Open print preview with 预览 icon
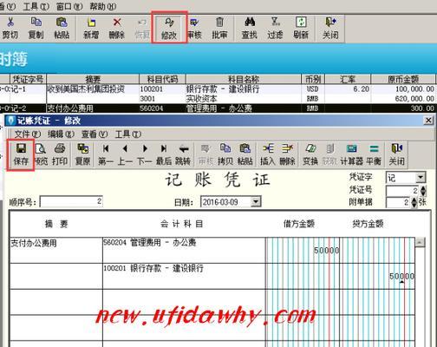The image size is (437, 347). coord(41,154)
